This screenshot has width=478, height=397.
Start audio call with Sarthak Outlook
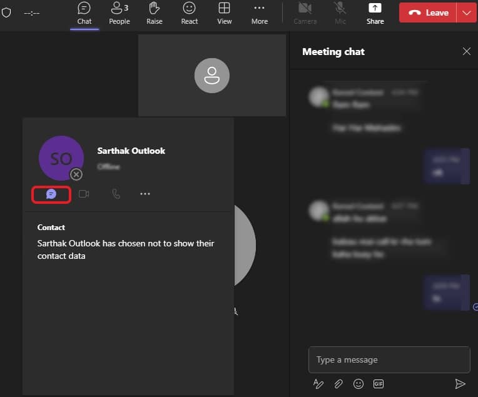(x=116, y=194)
